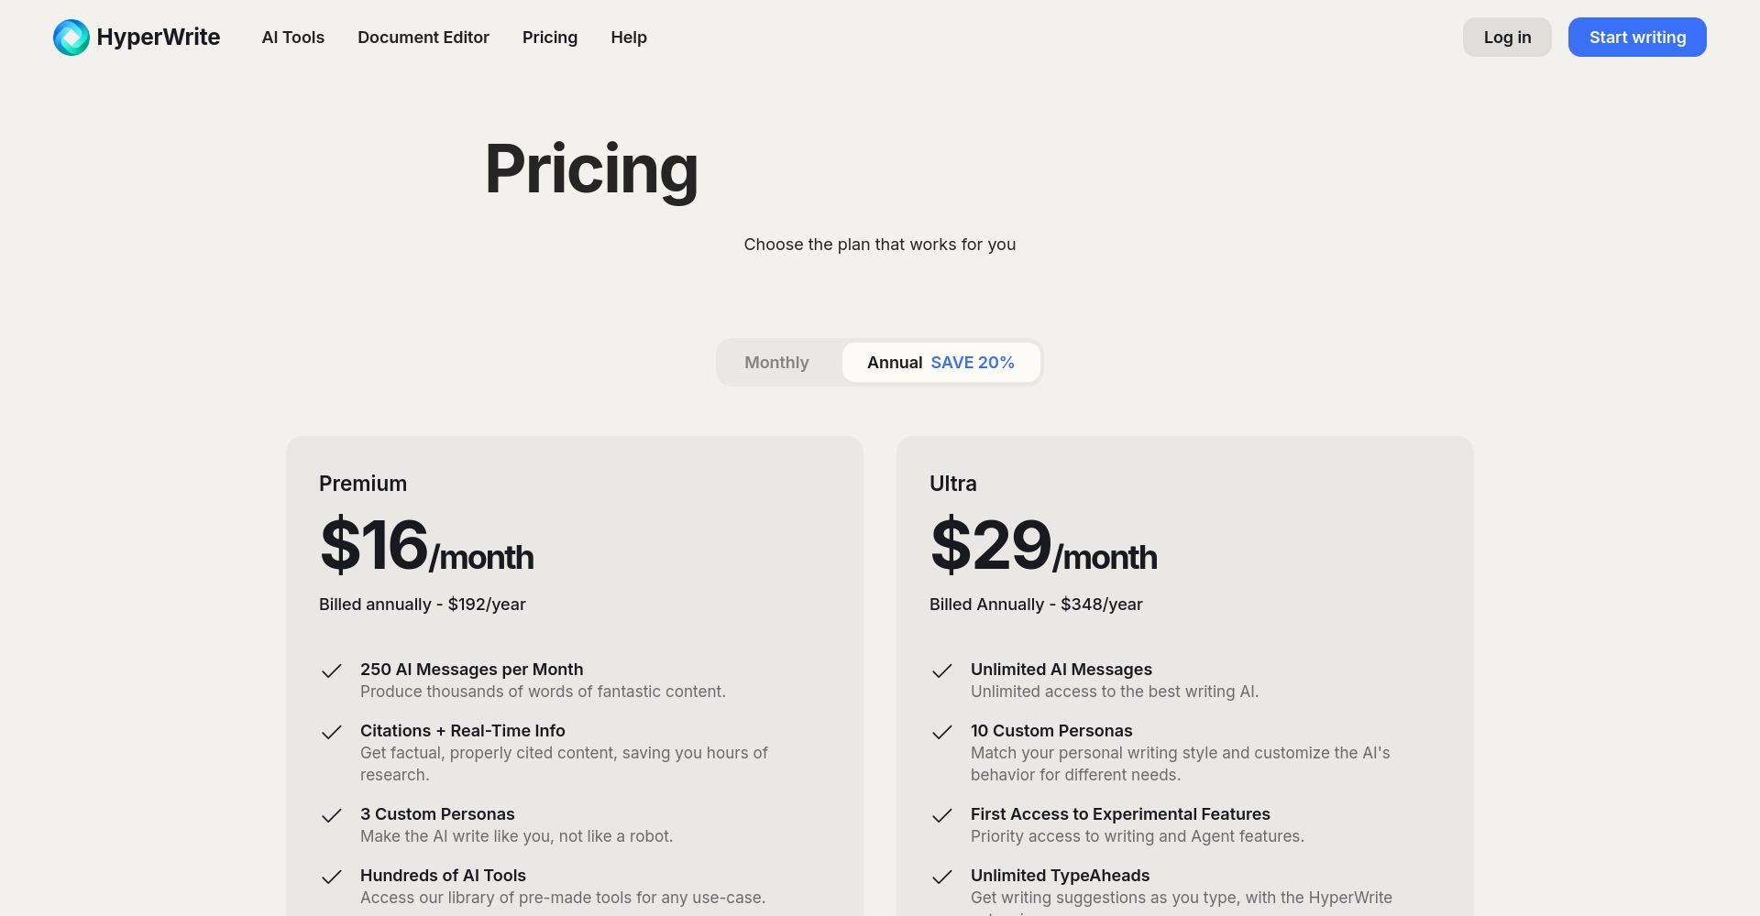Click checkmark beside First Access to Experimental Features
The image size is (1760, 916).
[x=942, y=815]
